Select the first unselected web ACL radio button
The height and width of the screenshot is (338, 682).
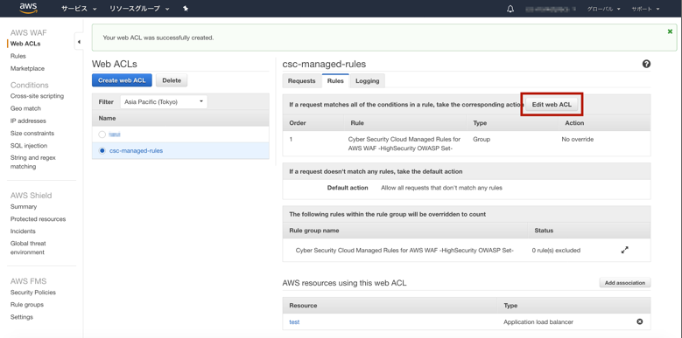point(102,135)
